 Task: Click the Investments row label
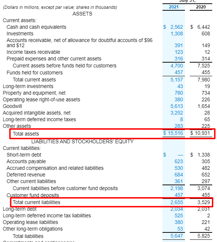coord(20,34)
